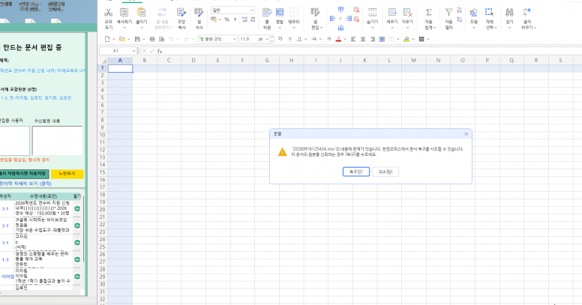Click the 복구 button in the dialog
Image resolution: width=582 pixels, height=305 pixels.
point(356,172)
